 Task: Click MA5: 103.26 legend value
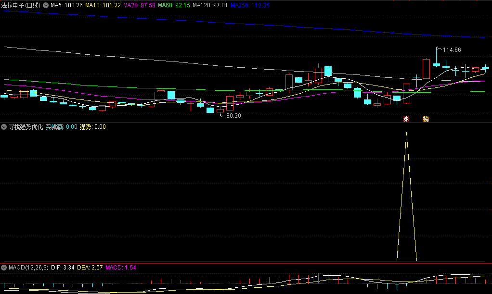pyautogui.click(x=66, y=5)
